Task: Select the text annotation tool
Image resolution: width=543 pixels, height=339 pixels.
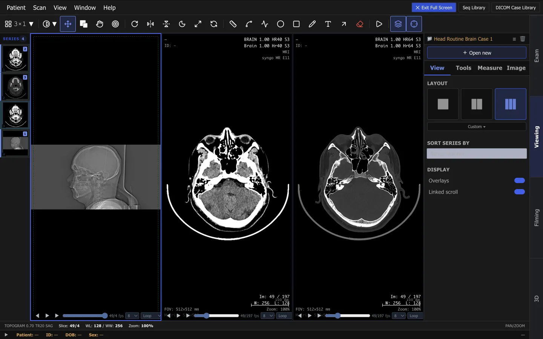Action: tap(328, 24)
